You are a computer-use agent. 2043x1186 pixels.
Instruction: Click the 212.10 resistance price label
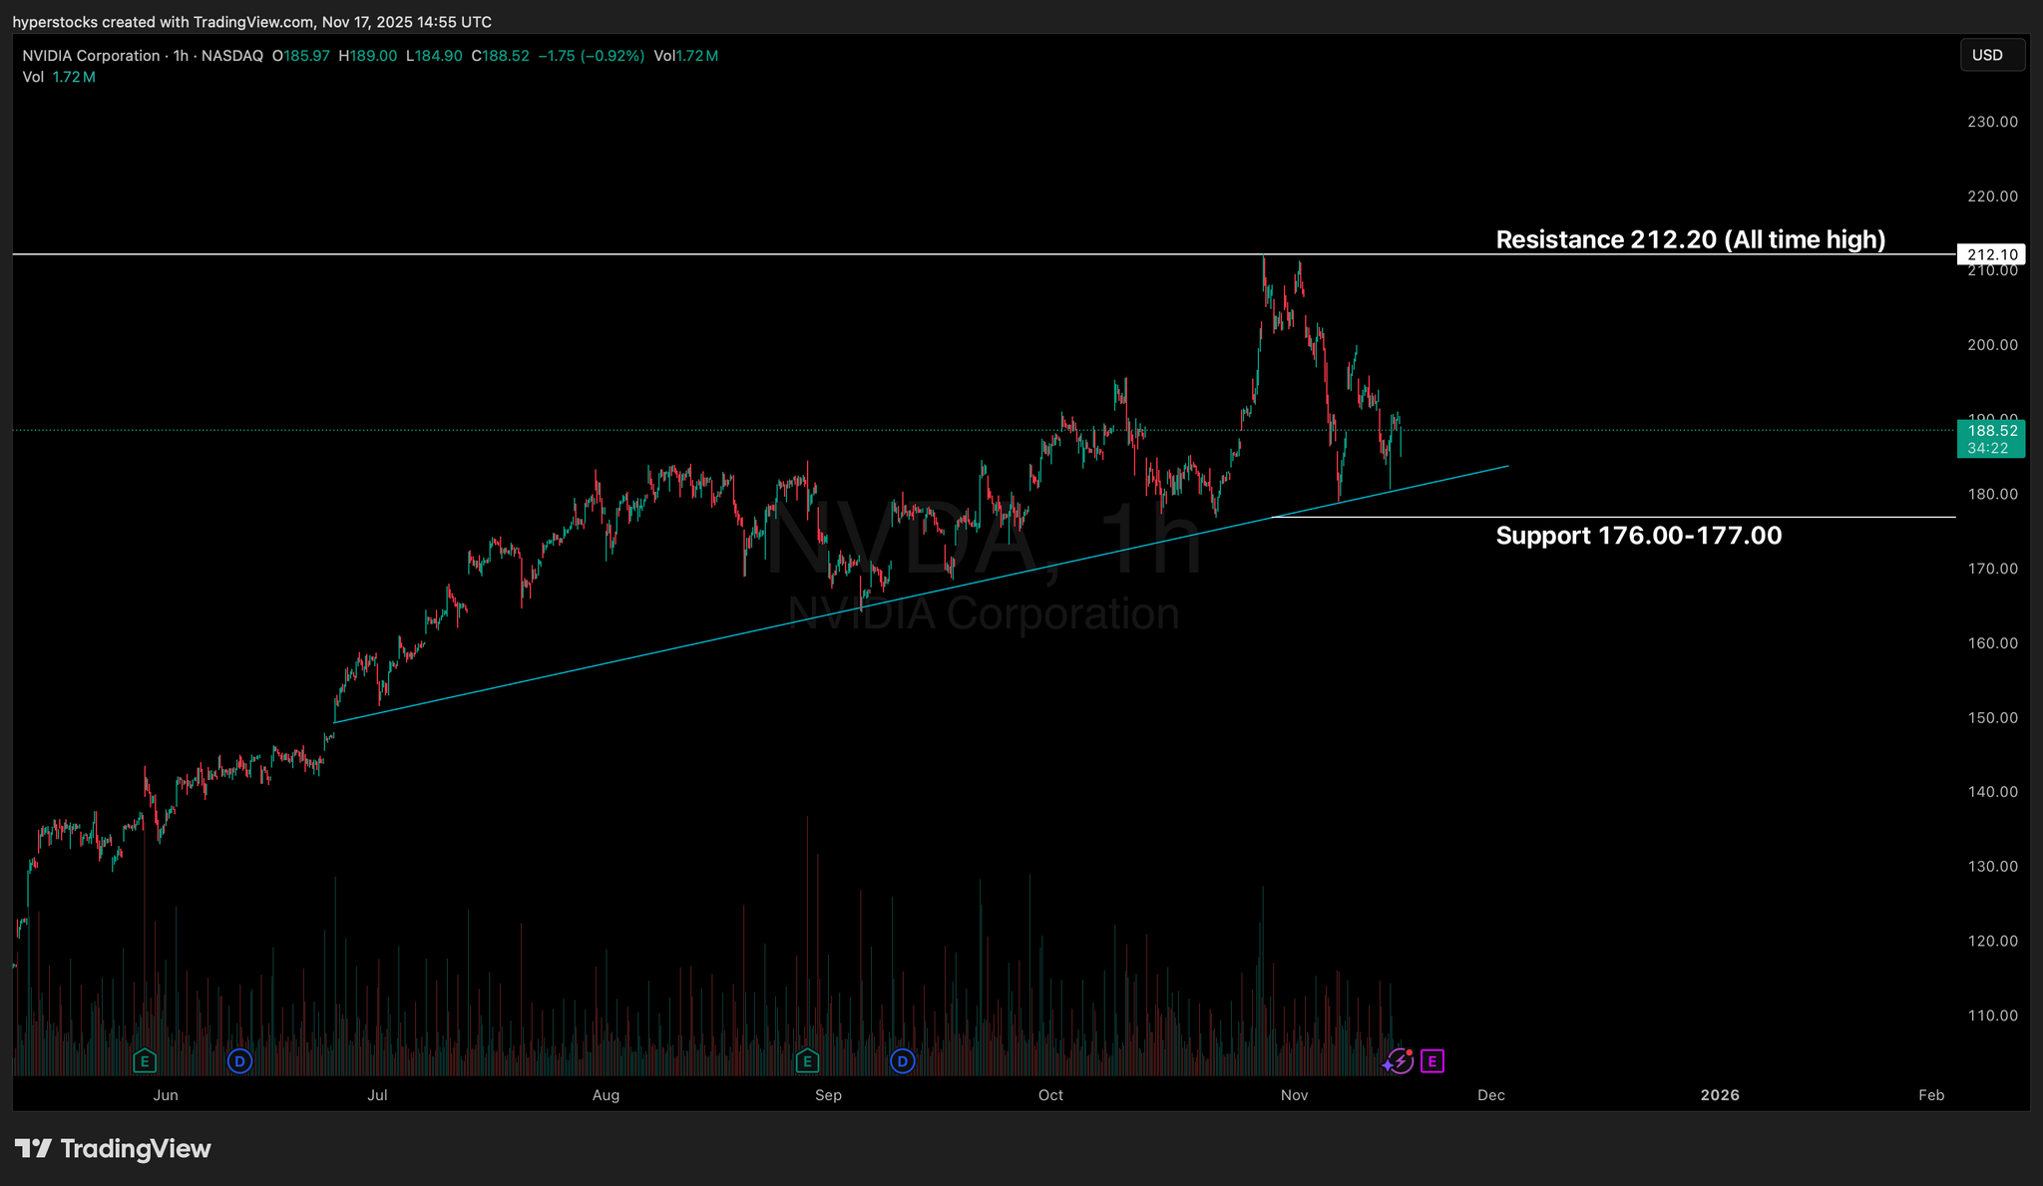pyautogui.click(x=1991, y=254)
